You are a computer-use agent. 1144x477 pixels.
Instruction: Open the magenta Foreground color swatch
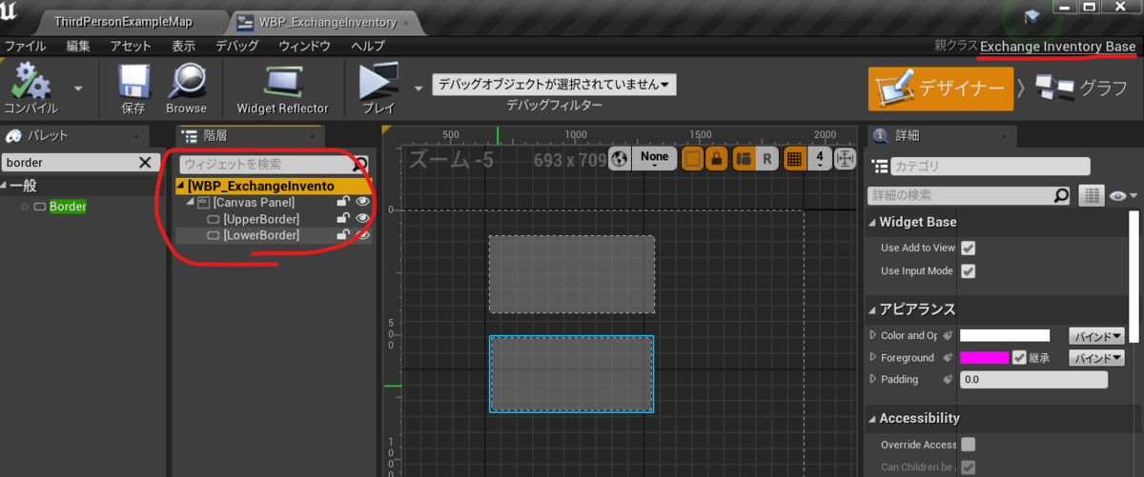[985, 358]
